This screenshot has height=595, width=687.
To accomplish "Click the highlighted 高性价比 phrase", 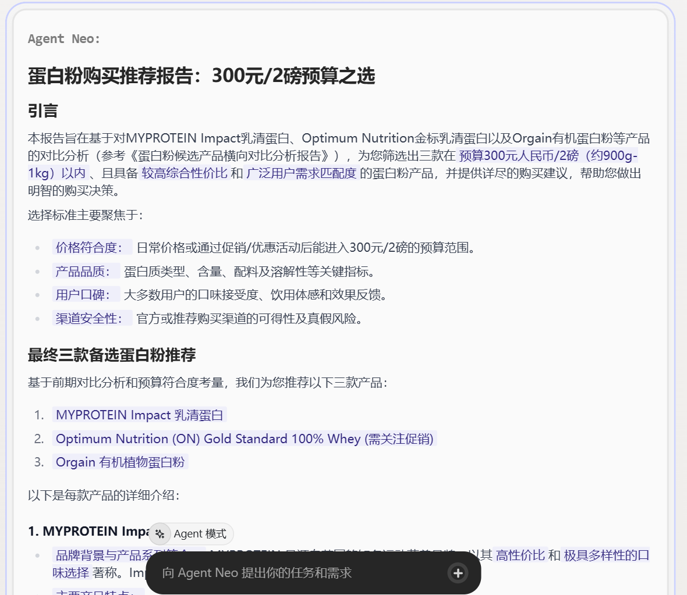I will tap(520, 555).
